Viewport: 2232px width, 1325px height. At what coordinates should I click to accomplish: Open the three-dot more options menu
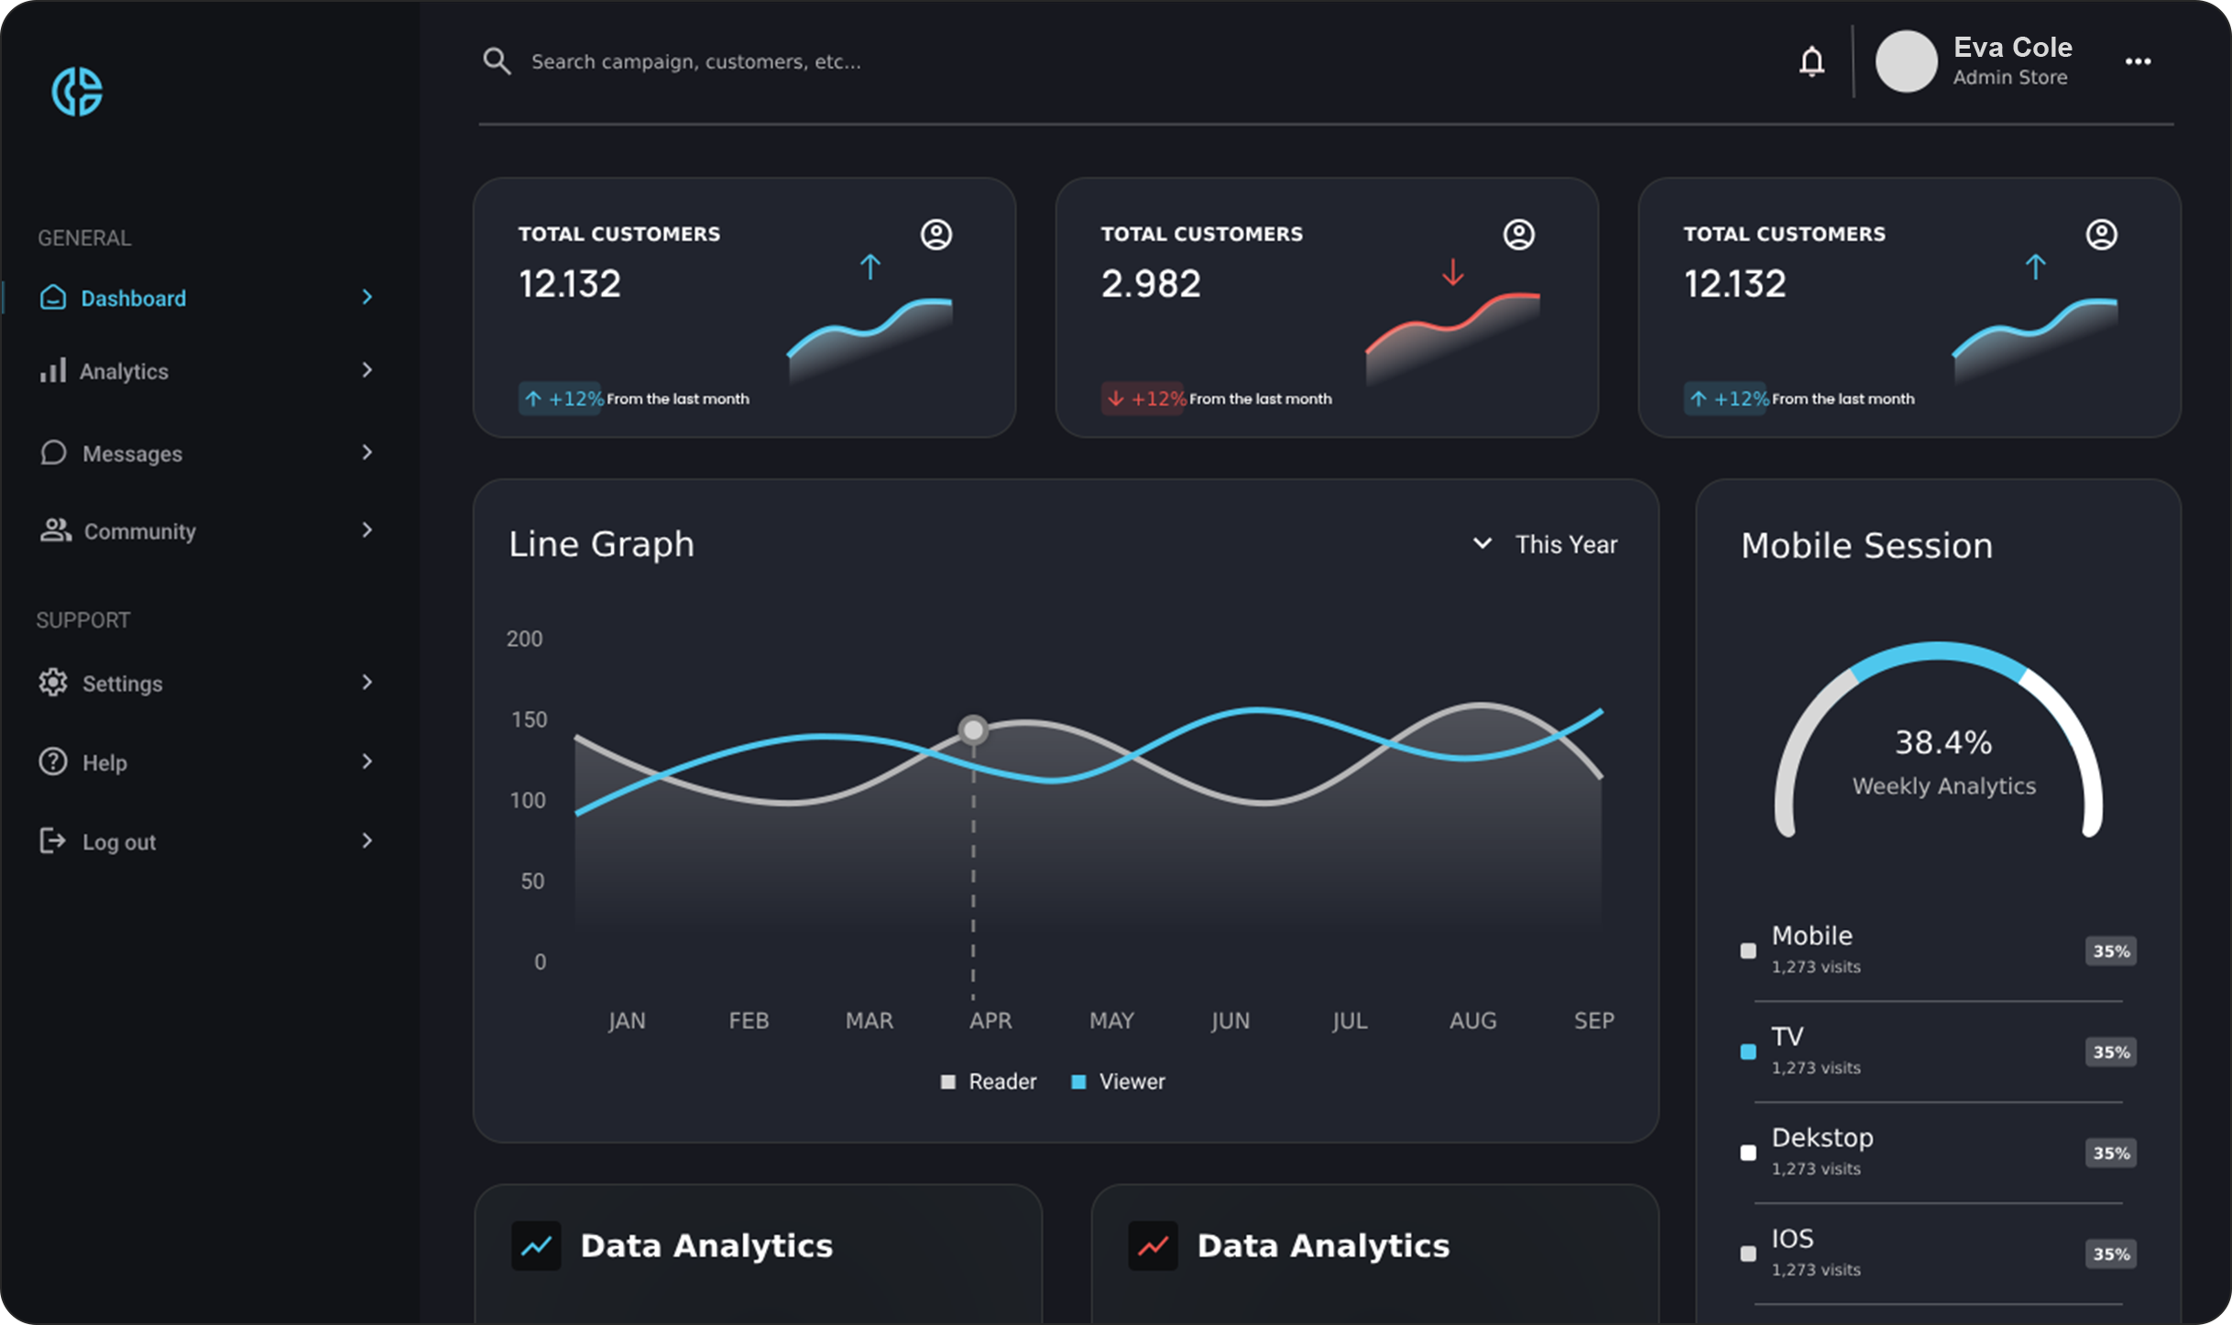[2138, 61]
